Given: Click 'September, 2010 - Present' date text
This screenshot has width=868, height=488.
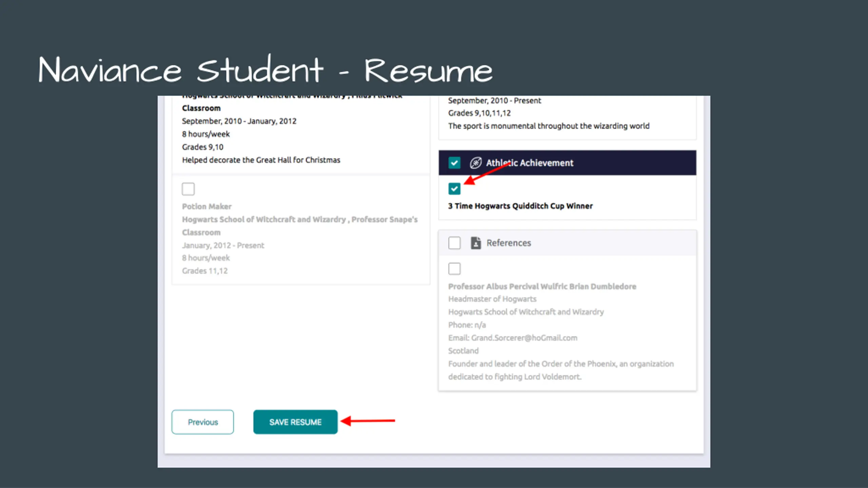Looking at the screenshot, I should pyautogui.click(x=495, y=101).
